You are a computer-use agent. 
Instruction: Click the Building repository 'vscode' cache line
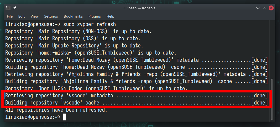(x=137, y=103)
